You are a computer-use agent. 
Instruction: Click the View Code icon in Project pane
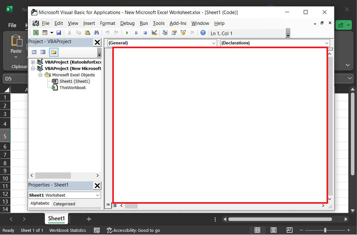point(34,52)
